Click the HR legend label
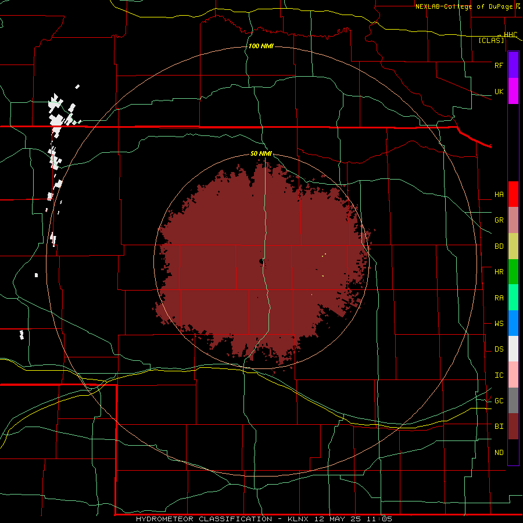 (499, 272)
